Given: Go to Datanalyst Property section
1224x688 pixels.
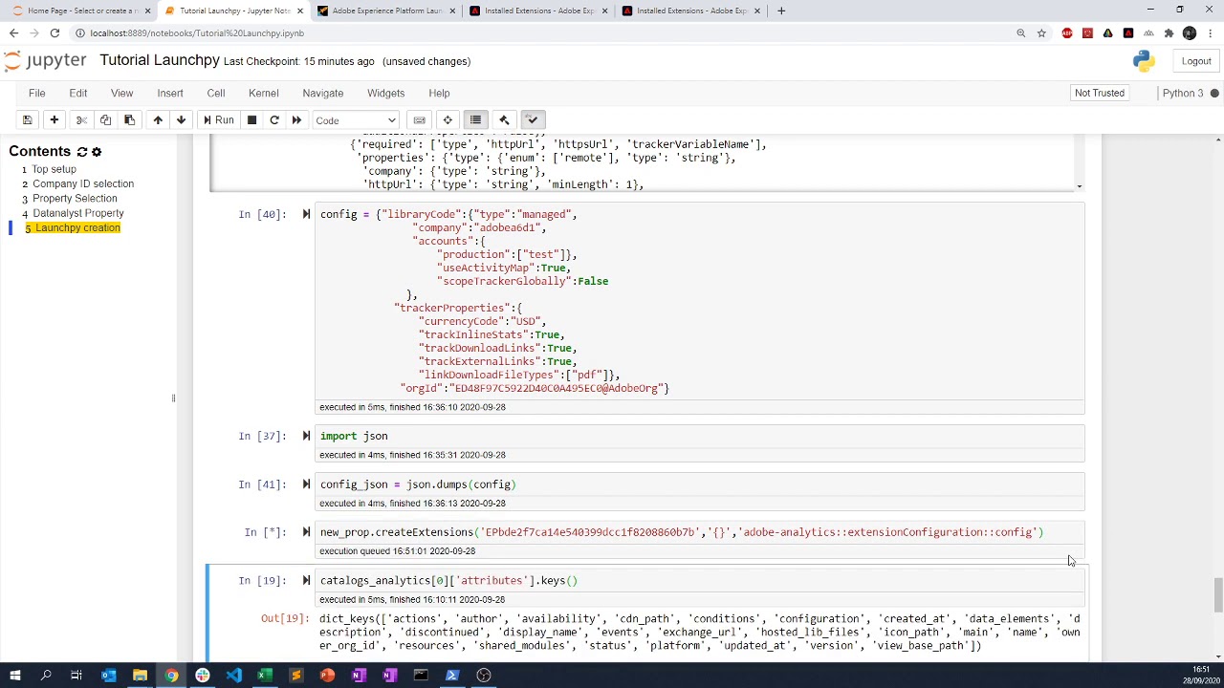Looking at the screenshot, I should point(78,213).
